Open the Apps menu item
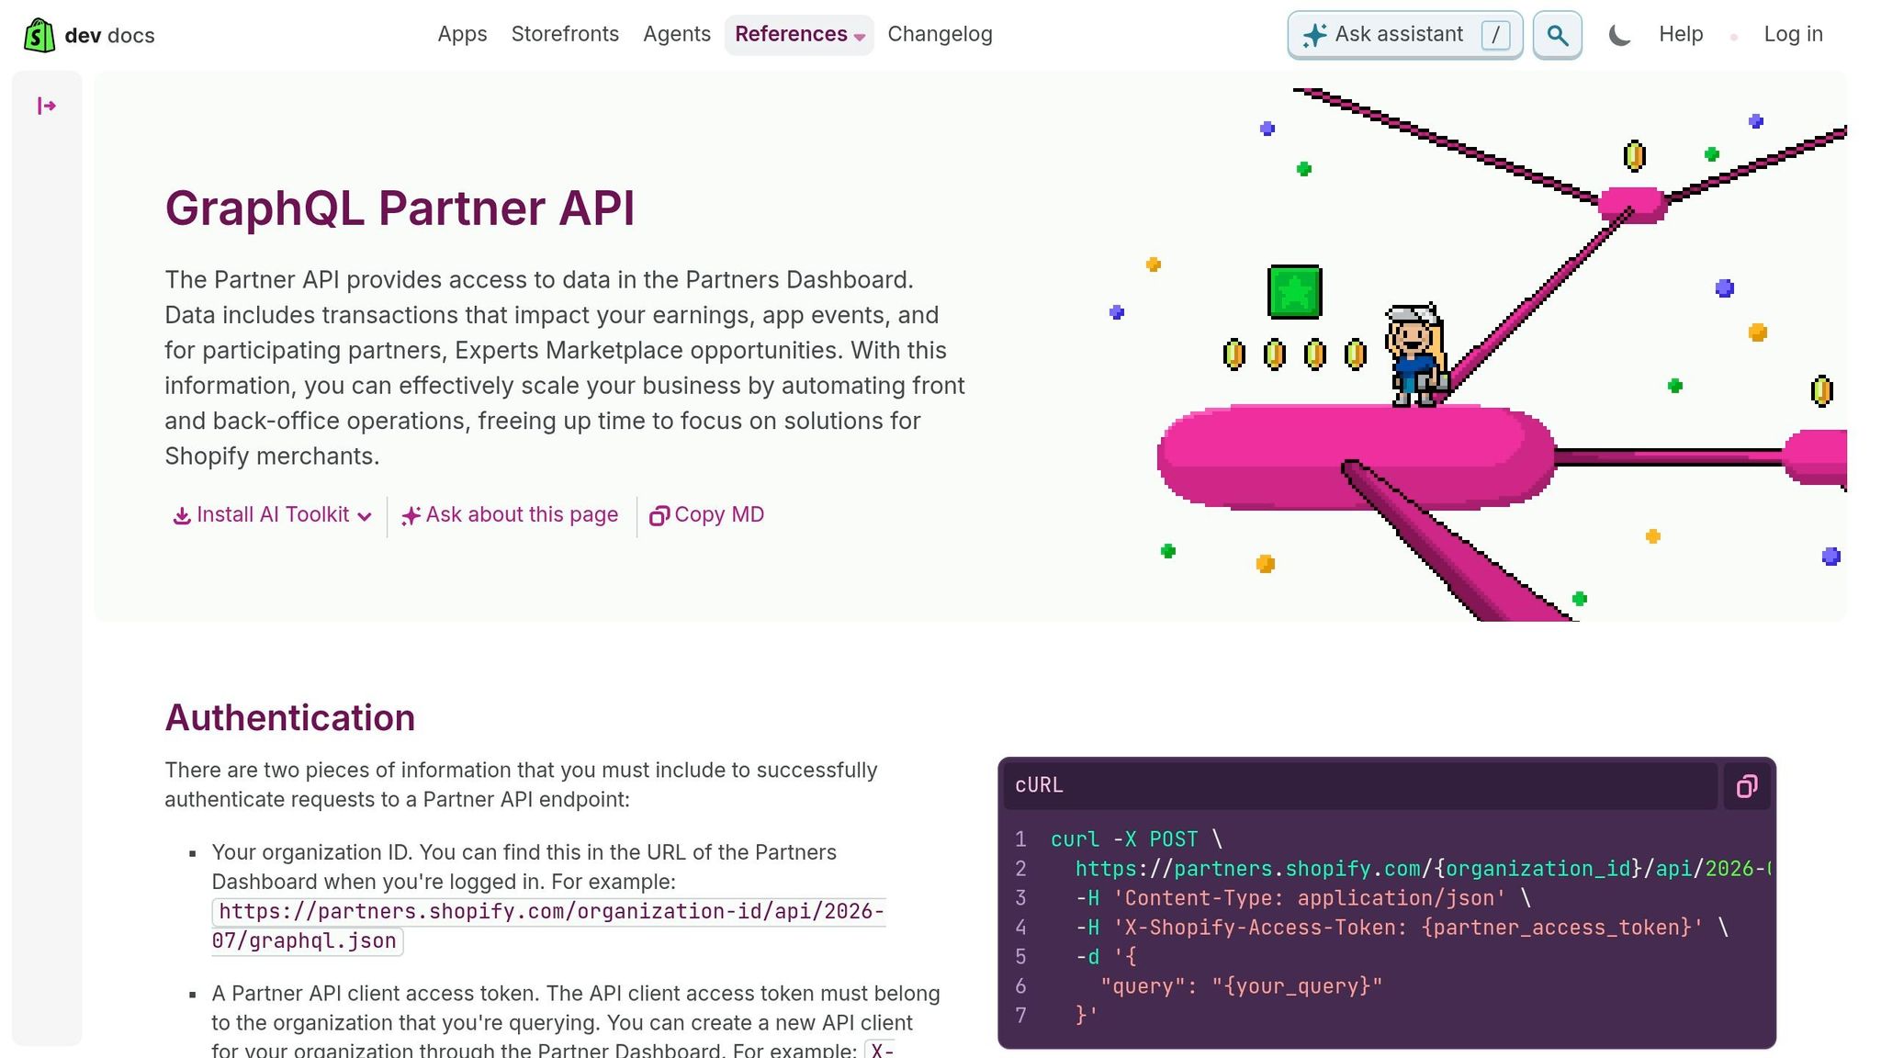Viewport: 1881px width, 1058px height. coord(462,34)
